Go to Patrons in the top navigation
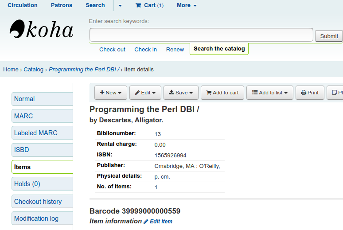 [x=62, y=5]
